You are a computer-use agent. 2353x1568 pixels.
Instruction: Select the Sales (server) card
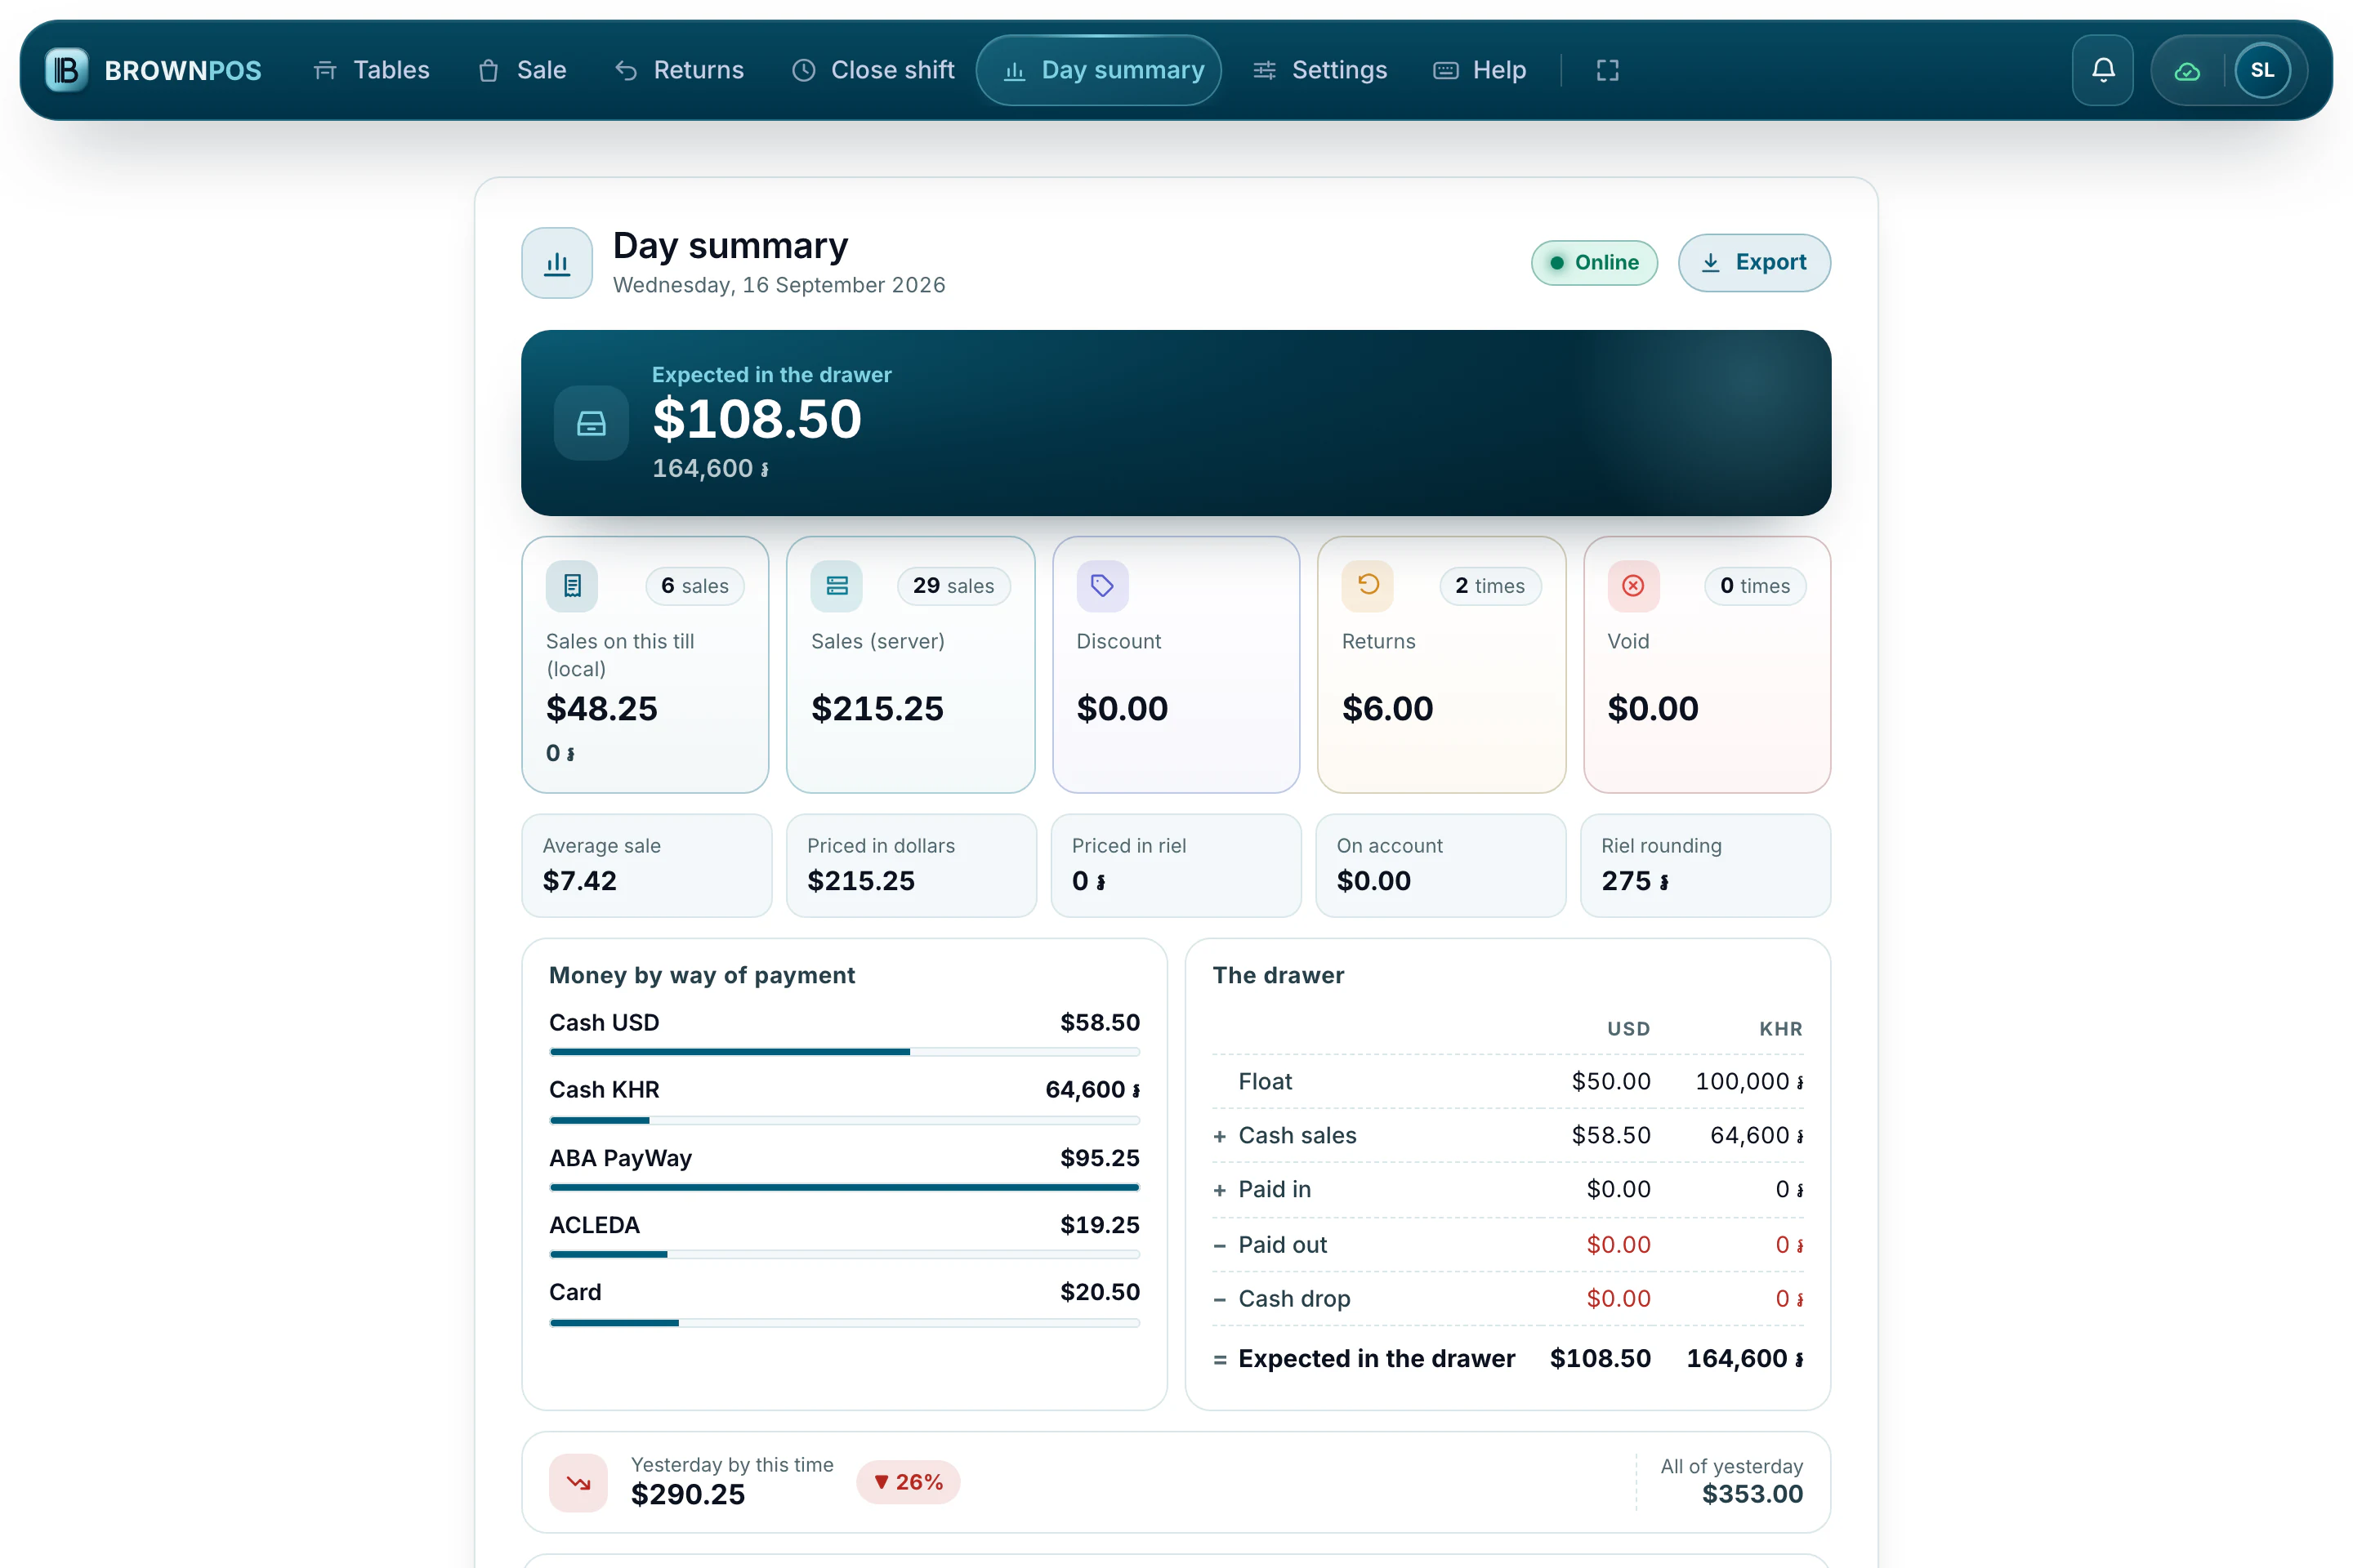coord(910,664)
